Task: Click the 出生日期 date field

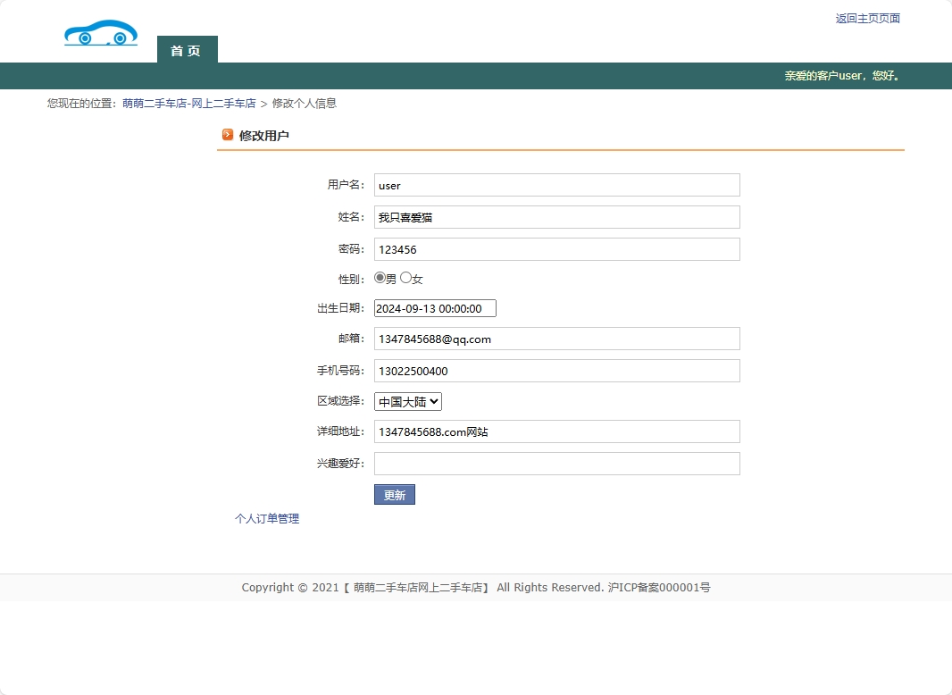Action: coord(435,308)
